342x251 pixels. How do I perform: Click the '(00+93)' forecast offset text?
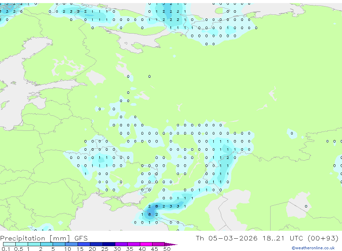tap(323, 238)
